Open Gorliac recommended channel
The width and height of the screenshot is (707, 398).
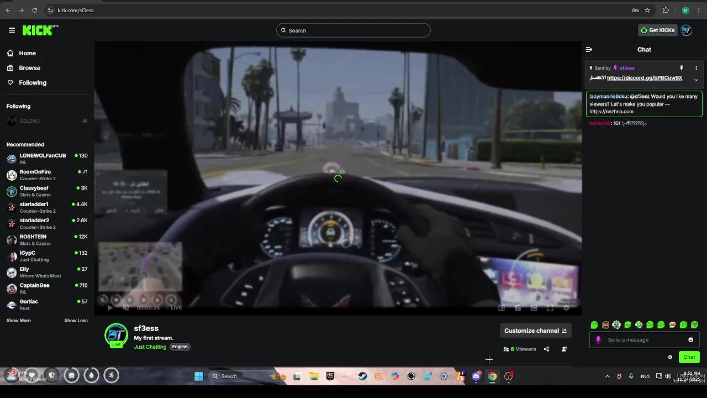click(47, 305)
